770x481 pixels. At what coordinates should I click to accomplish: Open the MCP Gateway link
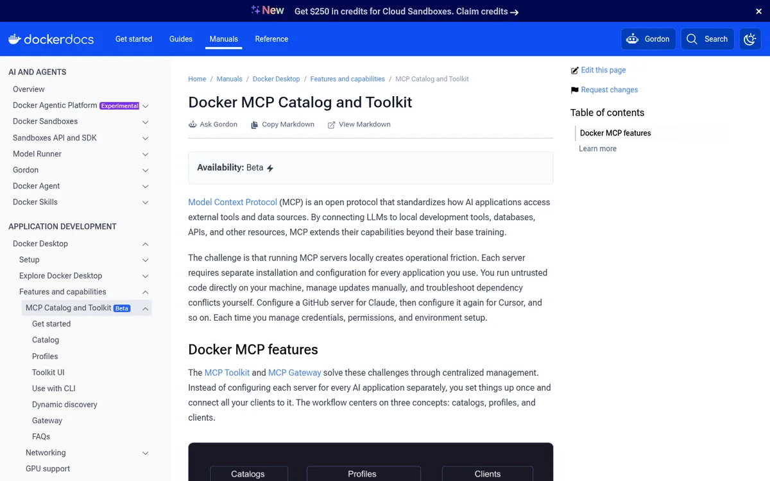[x=295, y=373]
